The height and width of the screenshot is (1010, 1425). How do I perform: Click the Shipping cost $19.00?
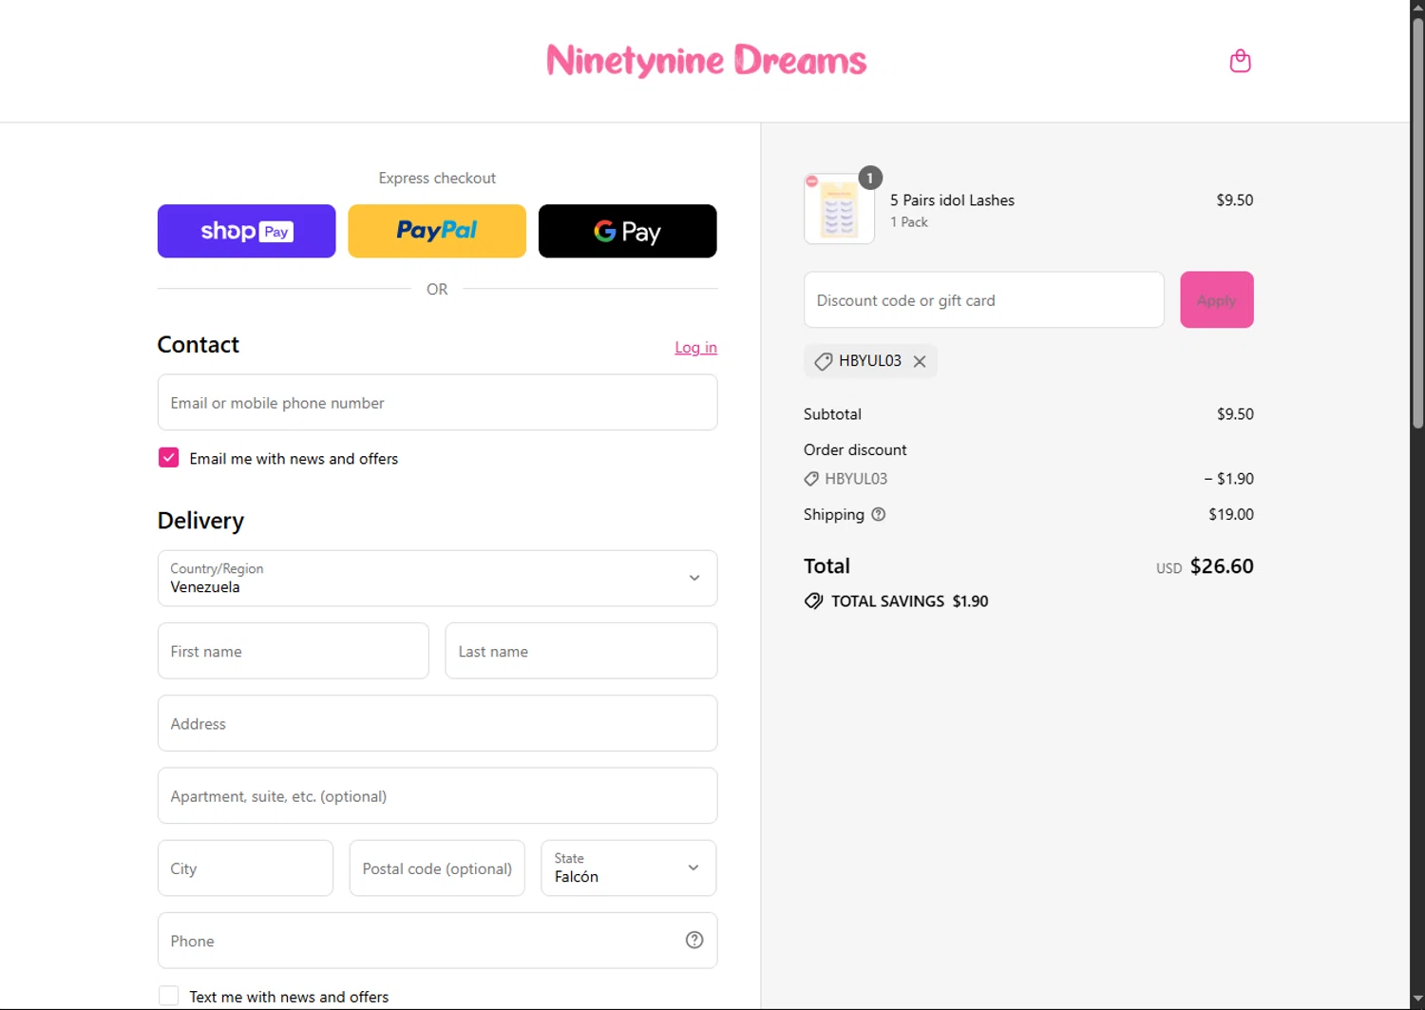click(x=1231, y=514)
